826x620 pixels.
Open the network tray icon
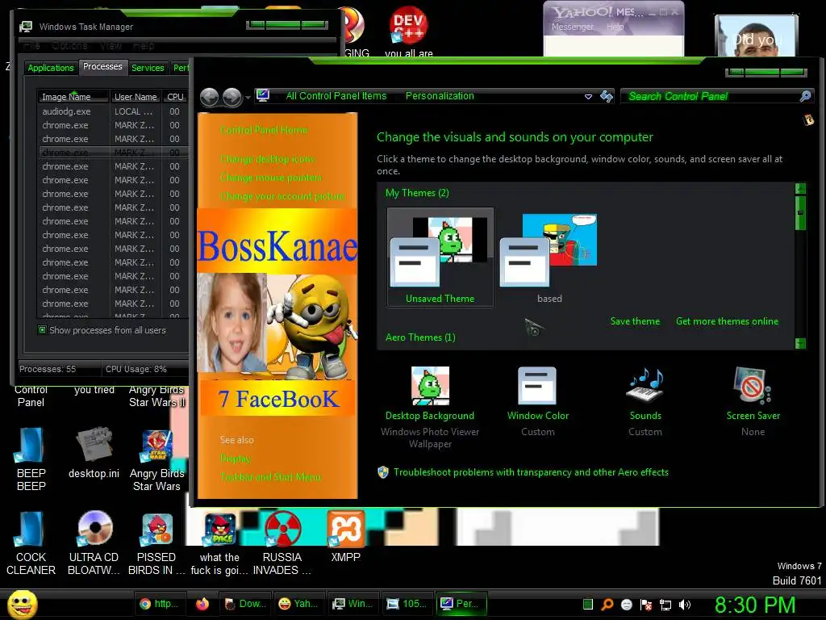point(665,605)
